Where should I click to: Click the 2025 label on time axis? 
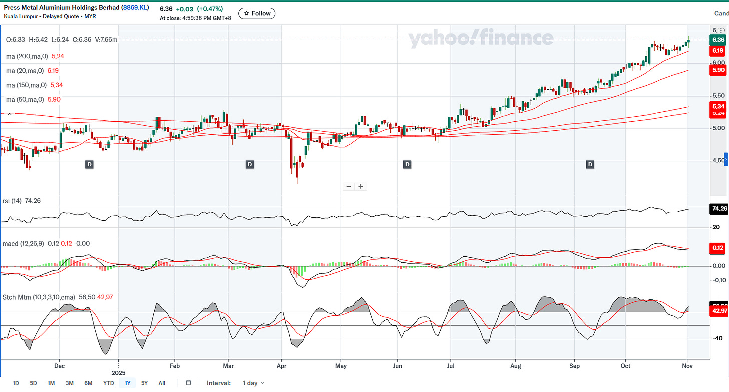[118, 373]
